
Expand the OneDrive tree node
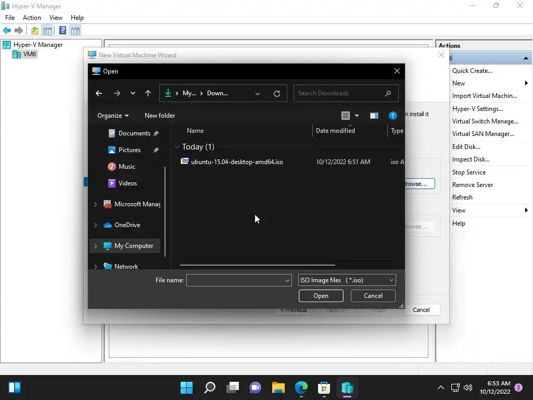96,225
